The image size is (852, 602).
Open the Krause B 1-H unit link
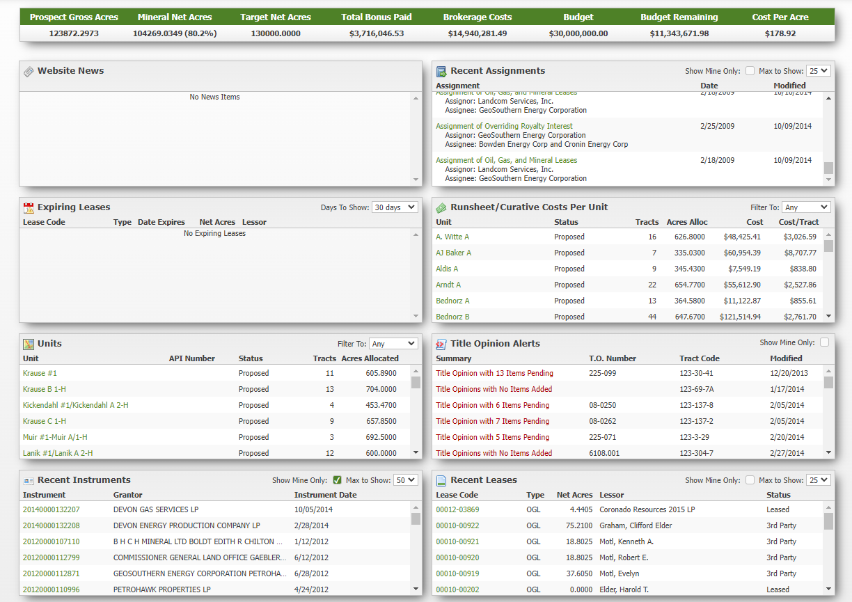click(x=45, y=389)
